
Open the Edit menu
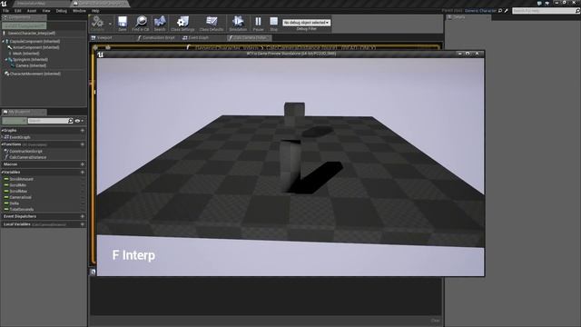click(18, 11)
